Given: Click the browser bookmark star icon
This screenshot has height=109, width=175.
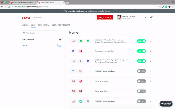Looking at the screenshot, I should pyautogui.click(x=158, y=7).
